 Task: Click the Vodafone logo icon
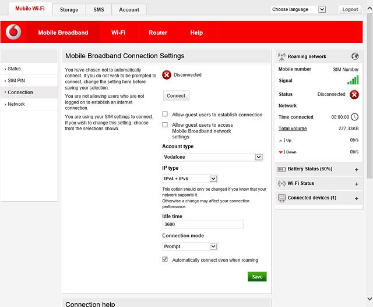(13, 32)
